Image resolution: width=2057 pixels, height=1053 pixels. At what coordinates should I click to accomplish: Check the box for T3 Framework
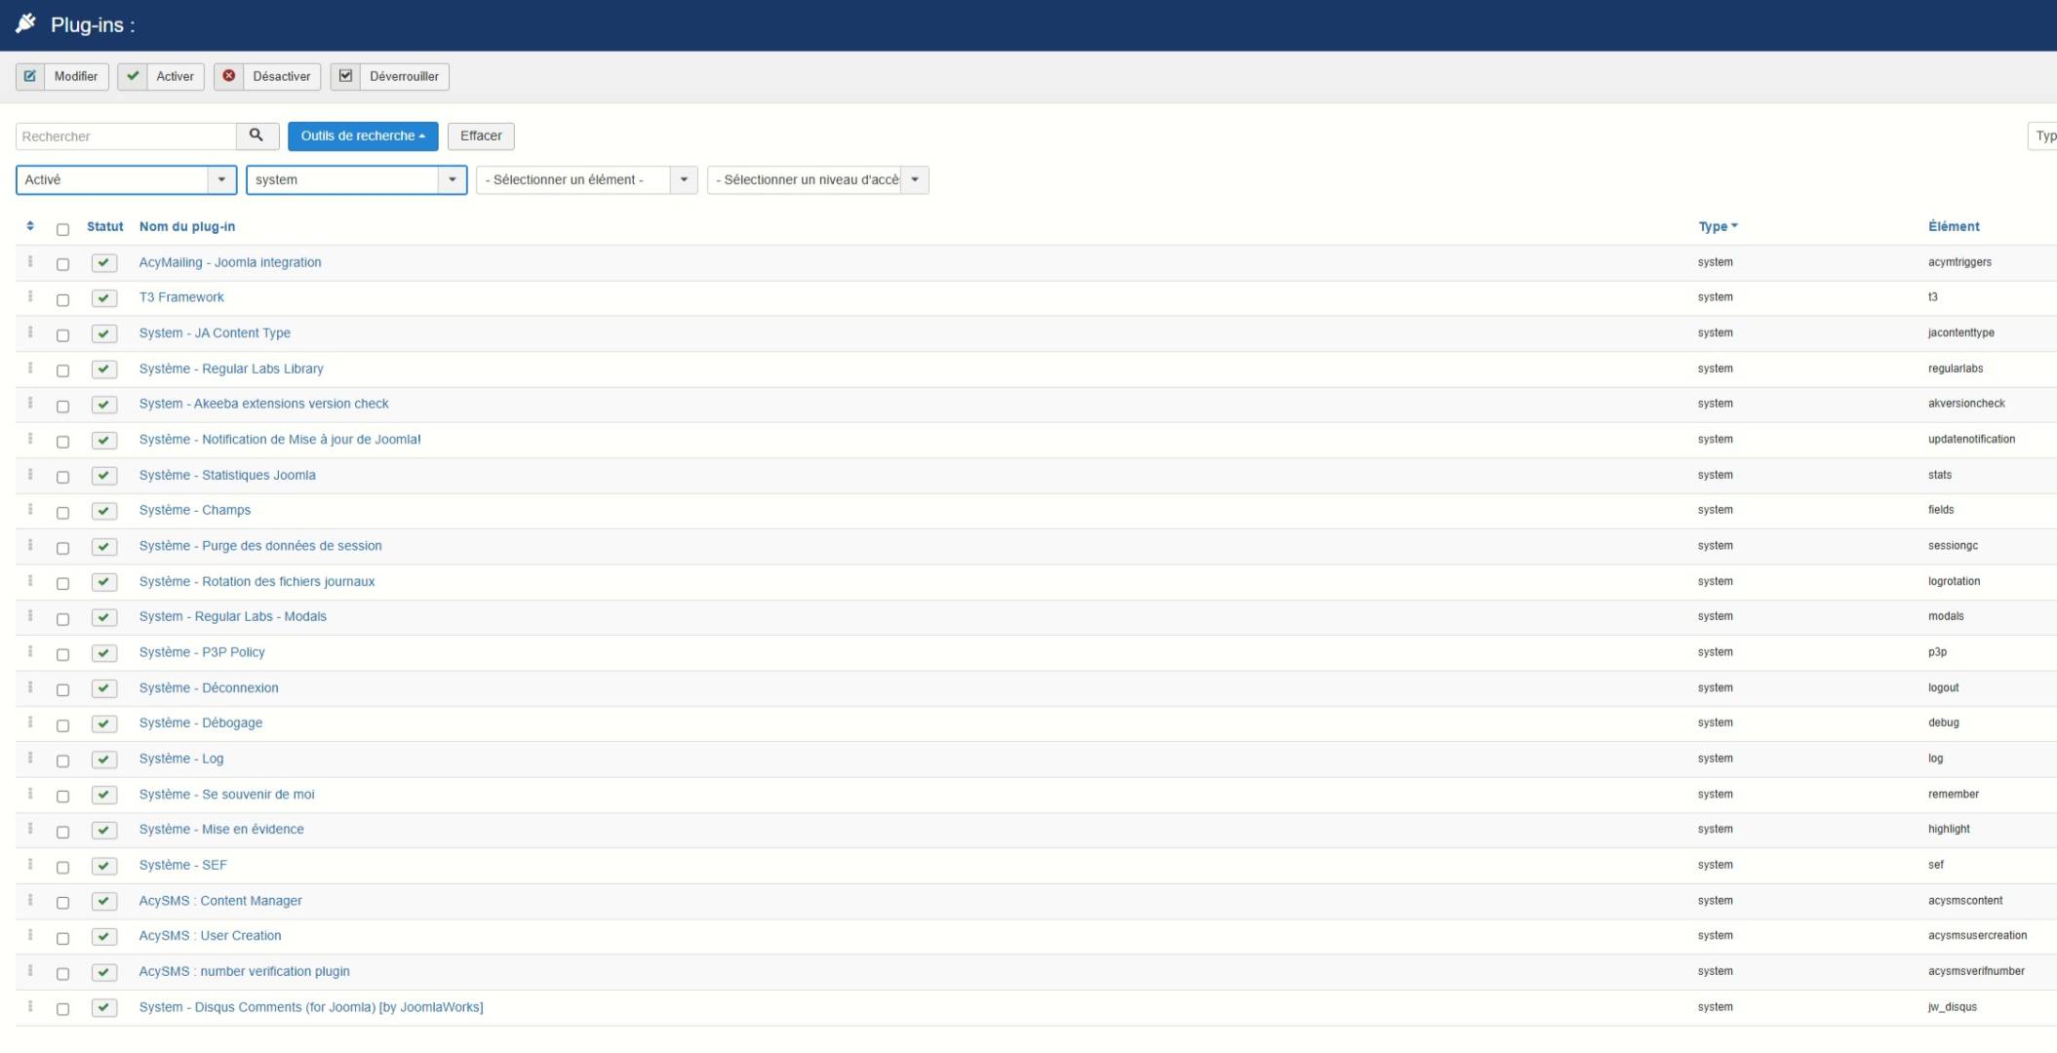[62, 300]
